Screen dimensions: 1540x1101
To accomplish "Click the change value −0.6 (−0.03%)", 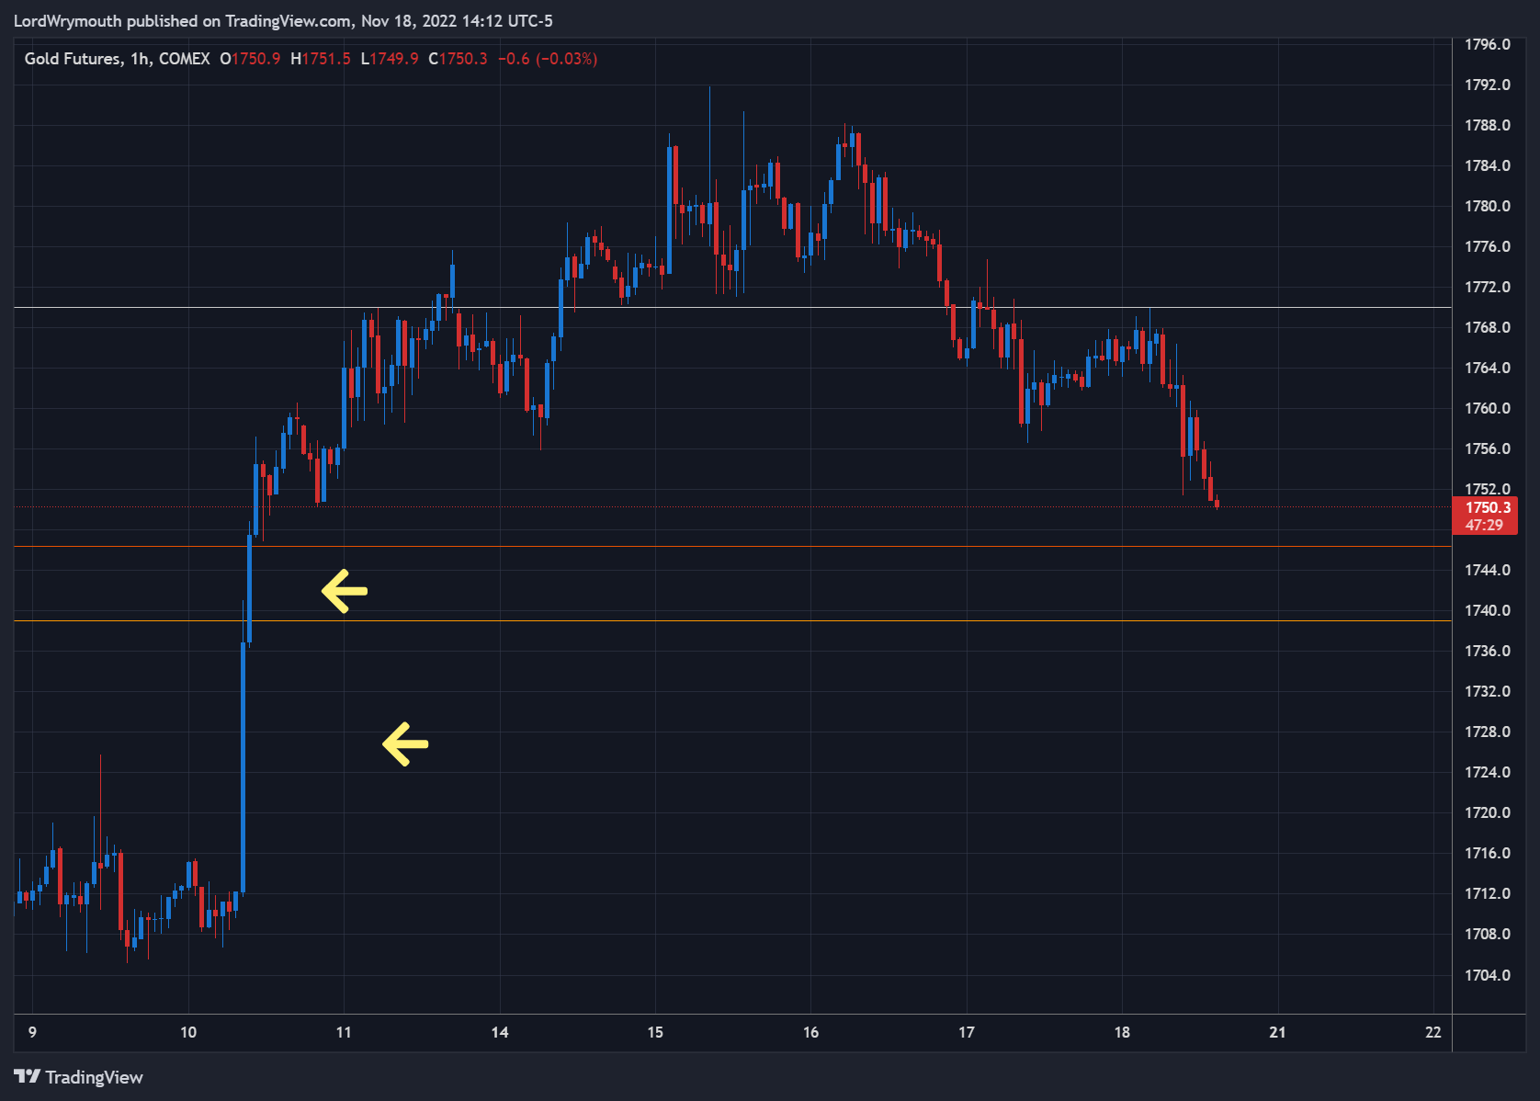I will [x=548, y=59].
